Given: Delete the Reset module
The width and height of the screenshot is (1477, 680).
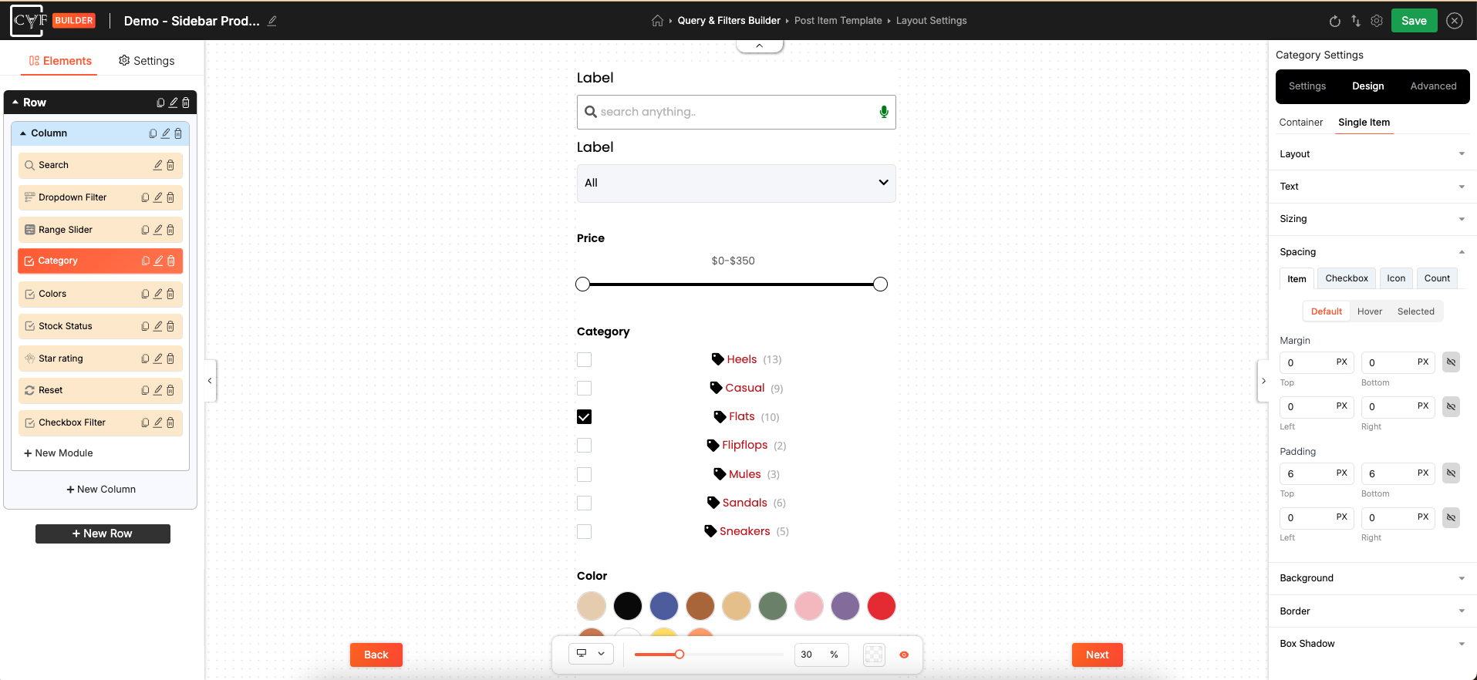Looking at the screenshot, I should 170,390.
